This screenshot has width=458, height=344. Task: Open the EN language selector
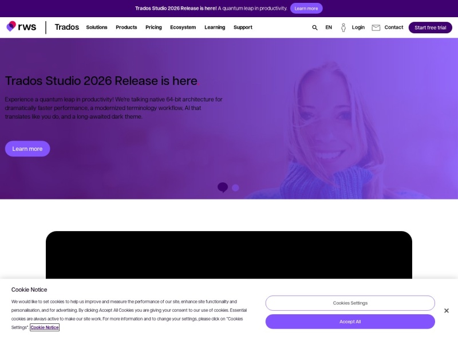(329, 28)
